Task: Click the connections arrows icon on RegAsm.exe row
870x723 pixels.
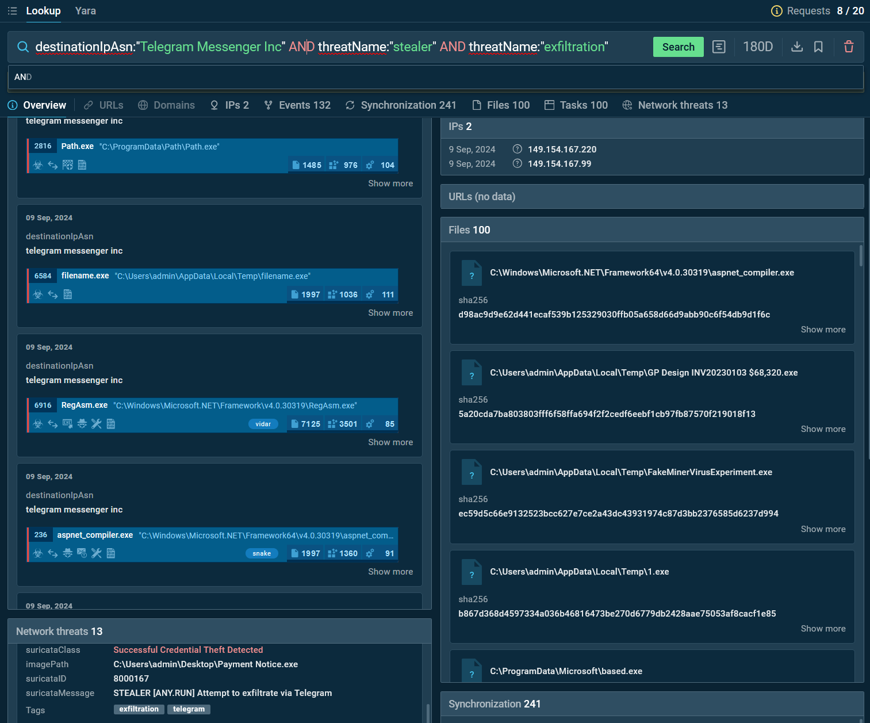Action: point(53,424)
